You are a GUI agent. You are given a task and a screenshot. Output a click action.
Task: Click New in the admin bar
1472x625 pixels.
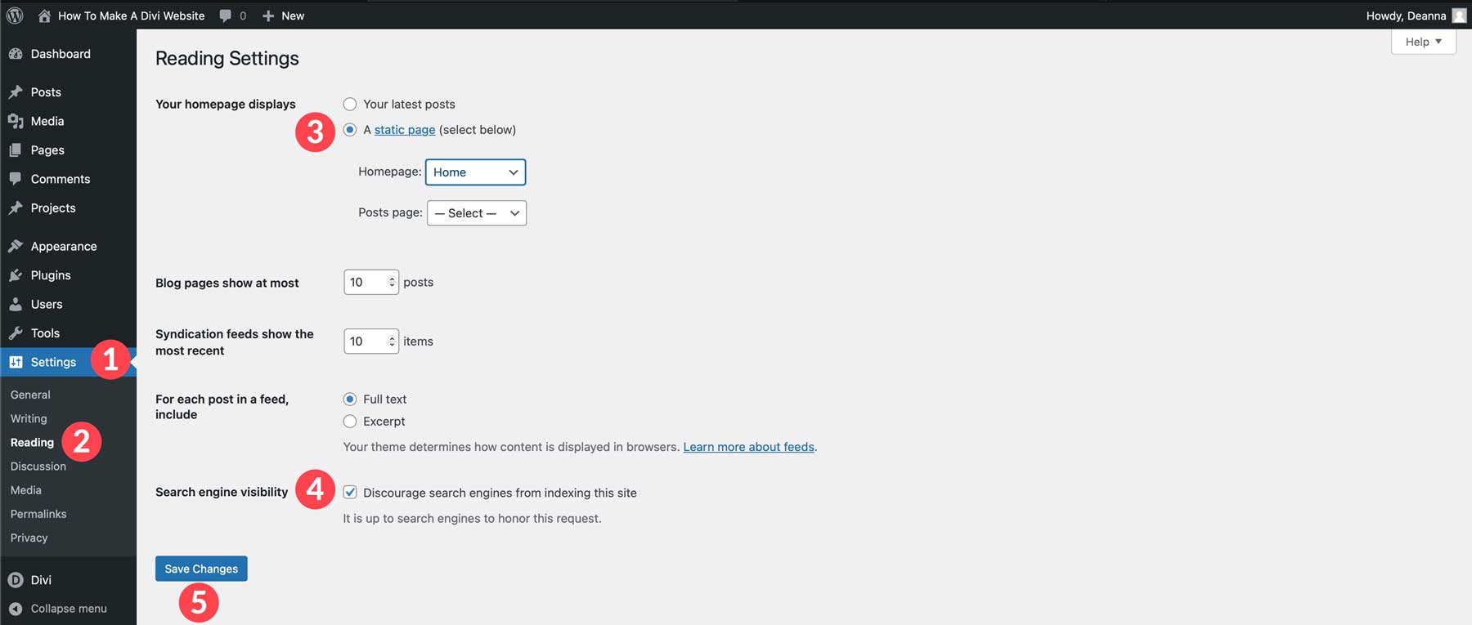coord(293,16)
